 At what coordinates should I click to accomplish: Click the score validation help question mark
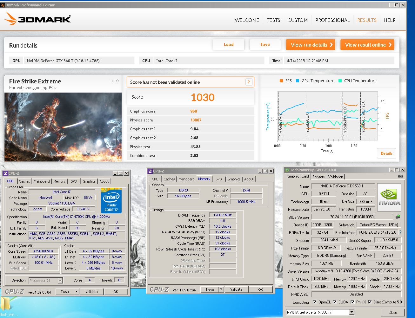(249, 82)
